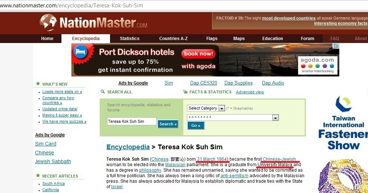Click the green star beside Recent Articles
Screen dimensions: 368x193
pyautogui.click(x=38, y=175)
